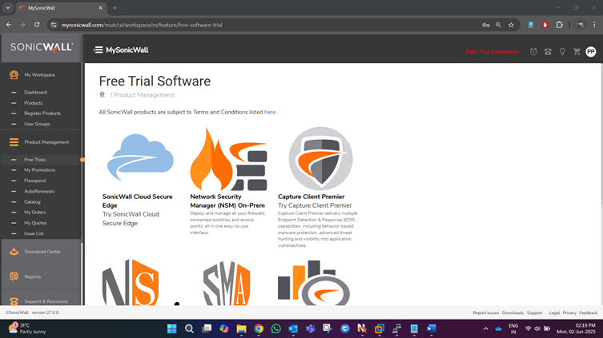Click the browser reload button
603x338 pixels.
pyautogui.click(x=37, y=25)
